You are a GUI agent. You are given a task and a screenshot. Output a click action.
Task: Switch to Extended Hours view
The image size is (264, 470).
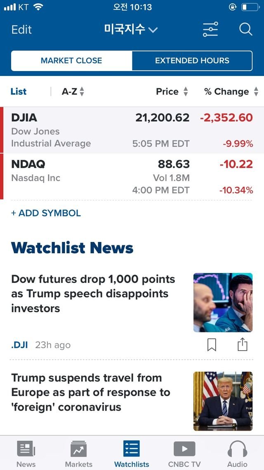pos(192,61)
